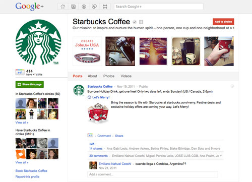Open the Photos icon in top navigation
The image size is (252, 182).
click(73, 7)
